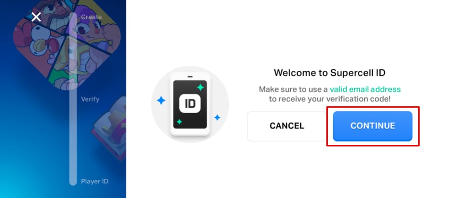Click the small blue sparkle right of phone

217,117
